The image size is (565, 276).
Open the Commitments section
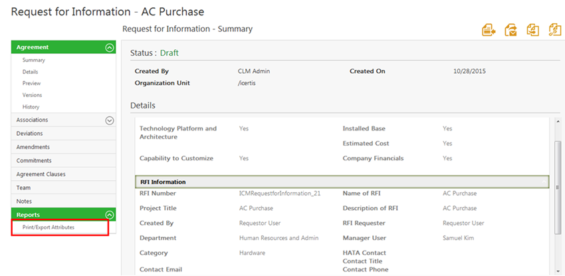63,161
